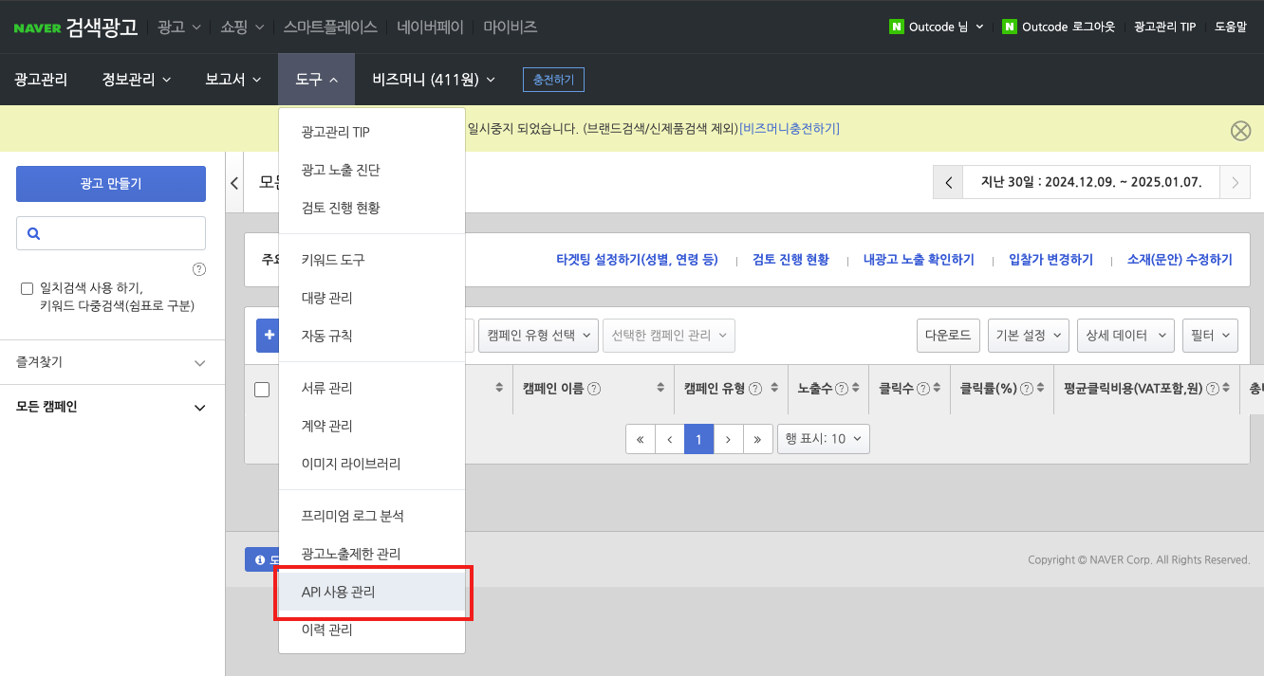Enable 일치검색 사용 하기 checkbox
The image size is (1264, 676).
tap(28, 288)
